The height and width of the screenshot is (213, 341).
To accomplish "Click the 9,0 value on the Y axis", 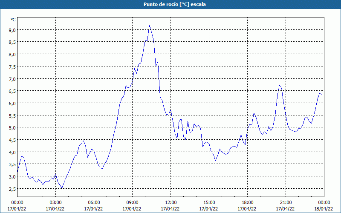I will tap(12, 30).
